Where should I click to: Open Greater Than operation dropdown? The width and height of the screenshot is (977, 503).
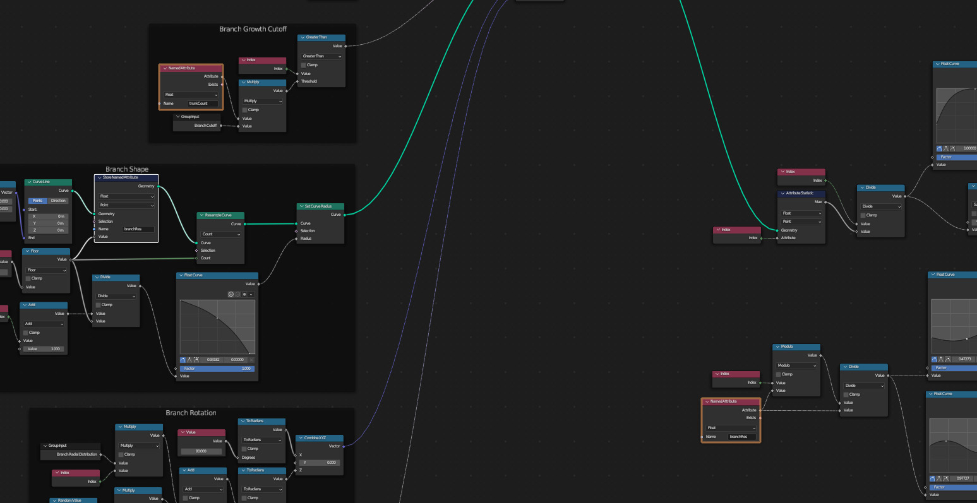coord(322,56)
